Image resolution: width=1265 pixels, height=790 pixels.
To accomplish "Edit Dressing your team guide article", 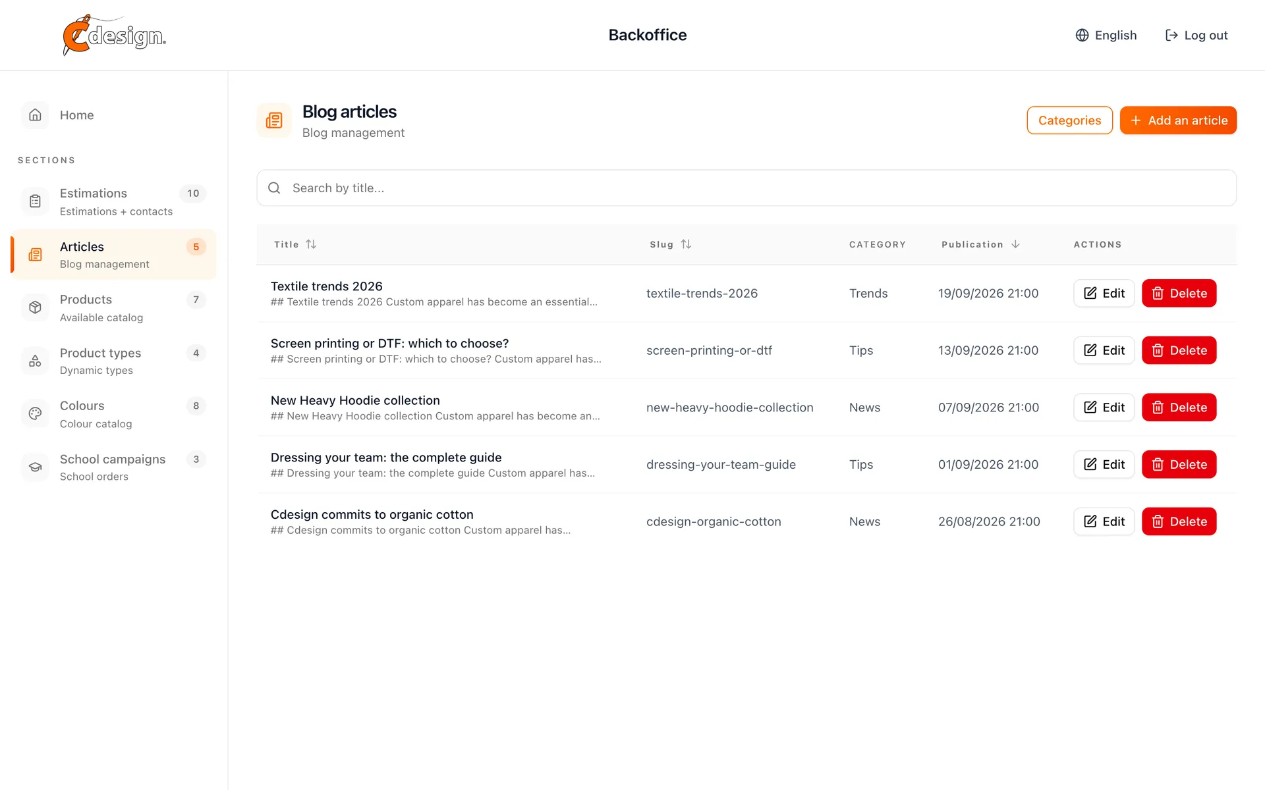I will click(x=1104, y=464).
